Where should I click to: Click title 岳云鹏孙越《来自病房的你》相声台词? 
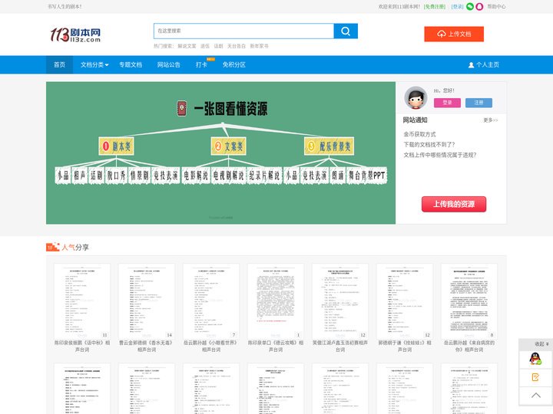pos(469,346)
